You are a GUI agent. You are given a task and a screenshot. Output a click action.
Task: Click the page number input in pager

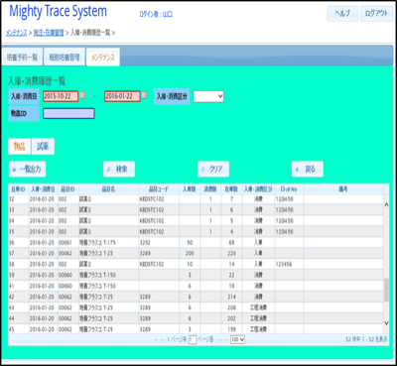(x=193, y=339)
